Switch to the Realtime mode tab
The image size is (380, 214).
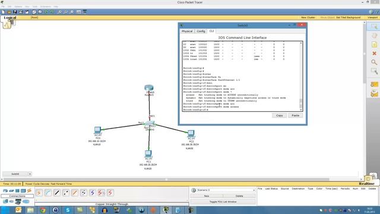(x=366, y=184)
